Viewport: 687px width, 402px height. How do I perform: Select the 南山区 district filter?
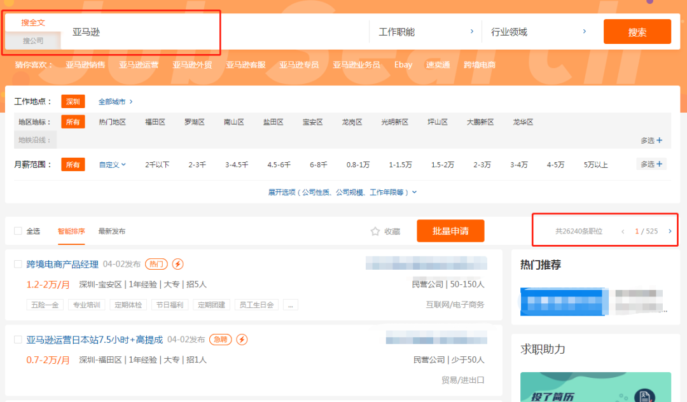pos(233,122)
